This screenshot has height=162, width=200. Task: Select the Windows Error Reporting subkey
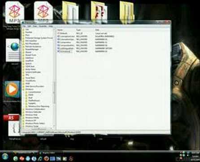point(39,106)
